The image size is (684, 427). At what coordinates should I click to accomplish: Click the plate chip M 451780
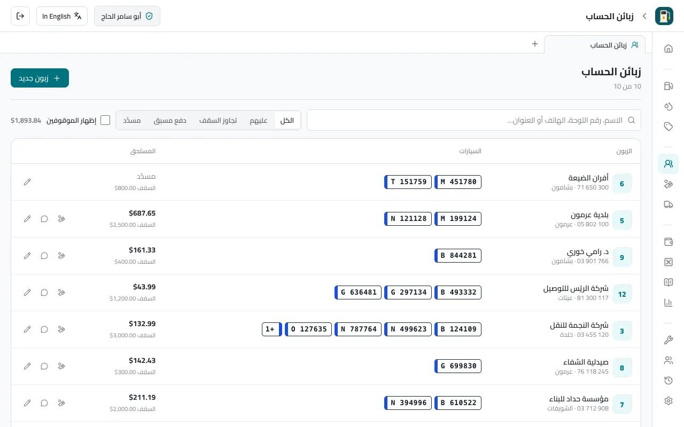tap(458, 182)
